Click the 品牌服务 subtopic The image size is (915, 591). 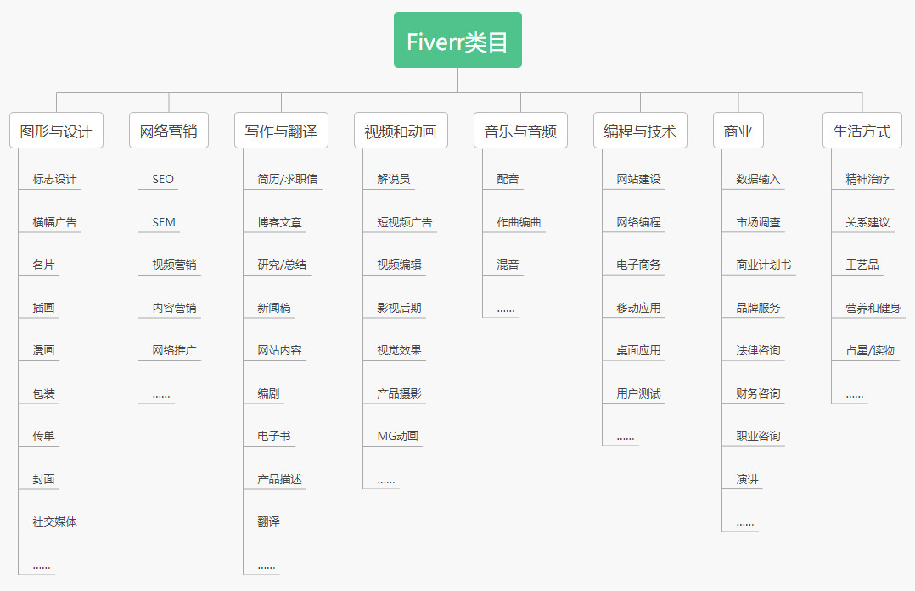pyautogui.click(x=758, y=308)
